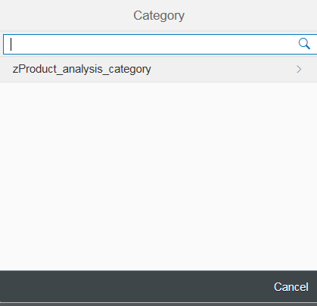Viewport: 317px width, 306px height.
Task: Click the chevron arrow next to zProduct_analysis_category
Action: pyautogui.click(x=299, y=69)
